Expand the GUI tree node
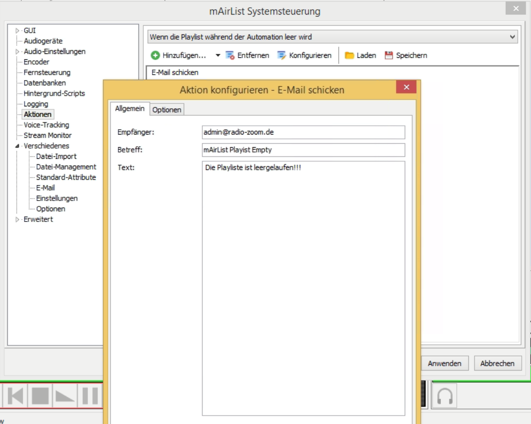Image resolution: width=531 pixels, height=424 pixels. (x=18, y=31)
